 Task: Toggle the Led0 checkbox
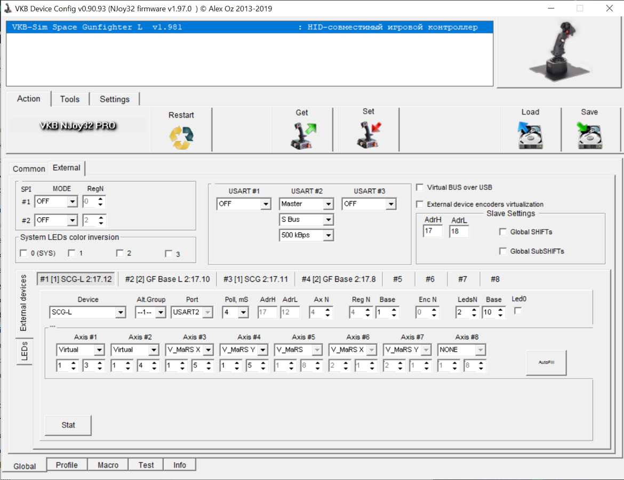518,311
